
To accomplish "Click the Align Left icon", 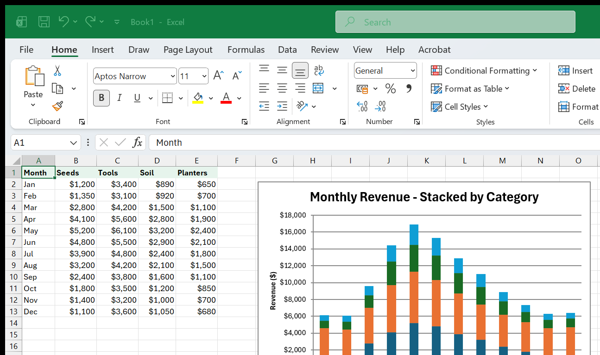I will point(264,88).
